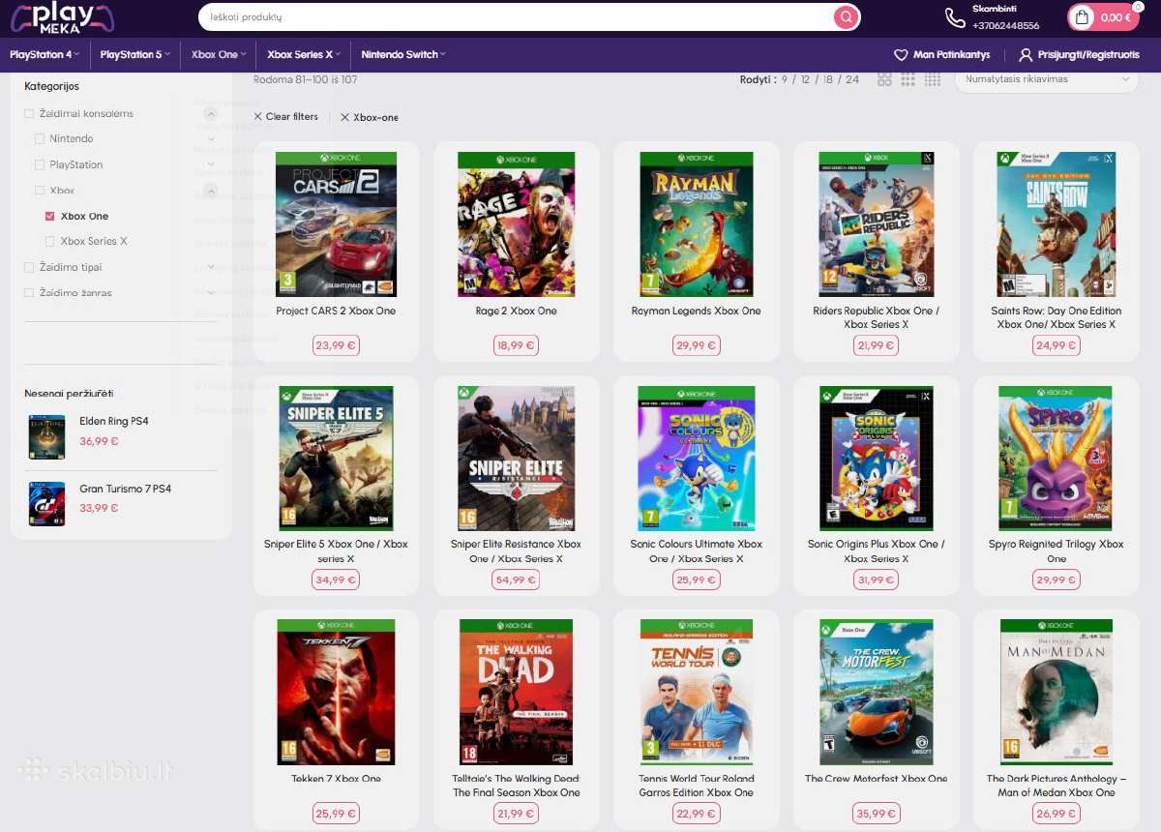Screen dimensions: 1161x832
Task: Check the Xbox Series X sidebar checkbox
Action: click(x=50, y=242)
